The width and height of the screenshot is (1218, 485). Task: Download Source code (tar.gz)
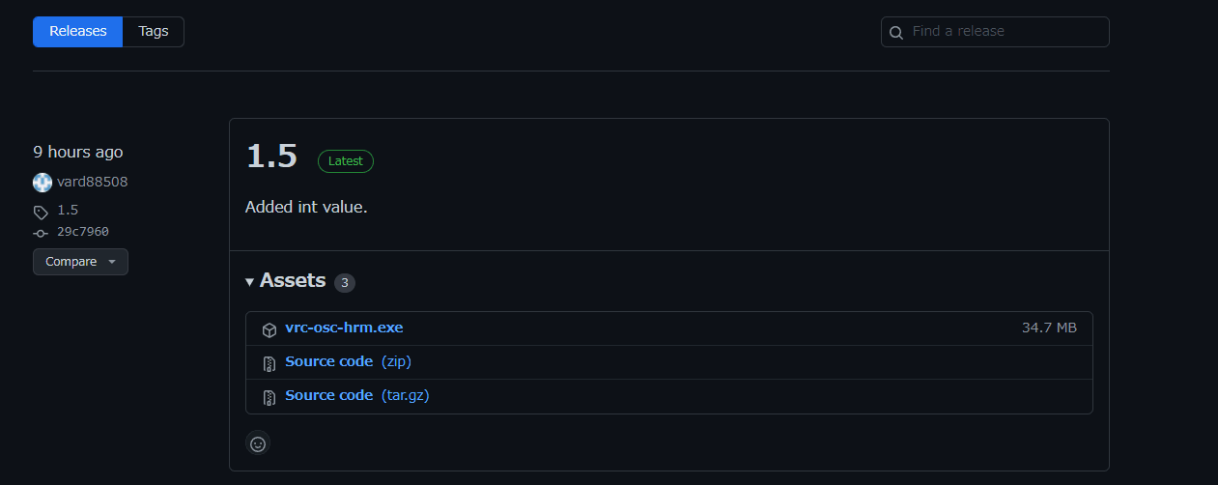pos(328,396)
